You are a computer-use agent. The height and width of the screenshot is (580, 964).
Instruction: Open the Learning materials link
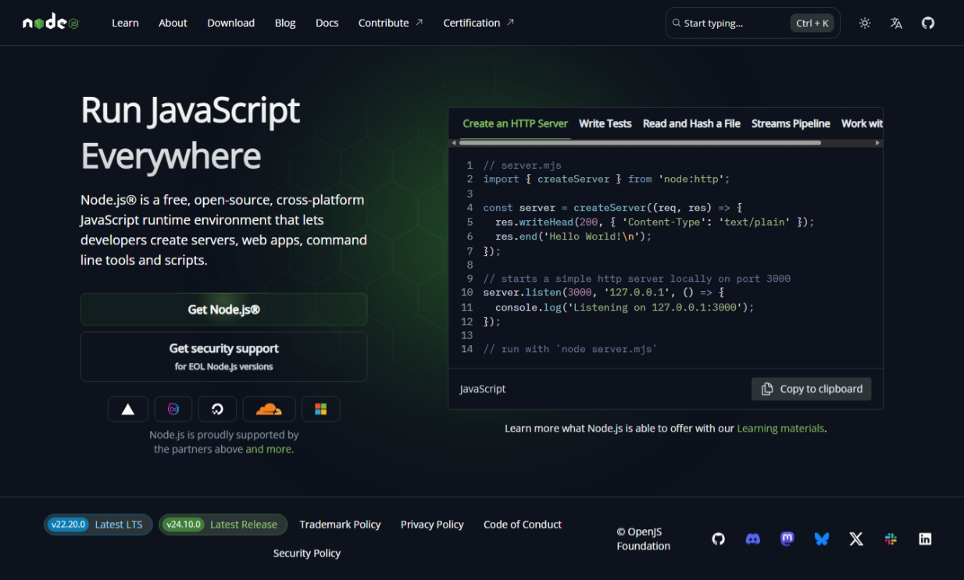(780, 428)
